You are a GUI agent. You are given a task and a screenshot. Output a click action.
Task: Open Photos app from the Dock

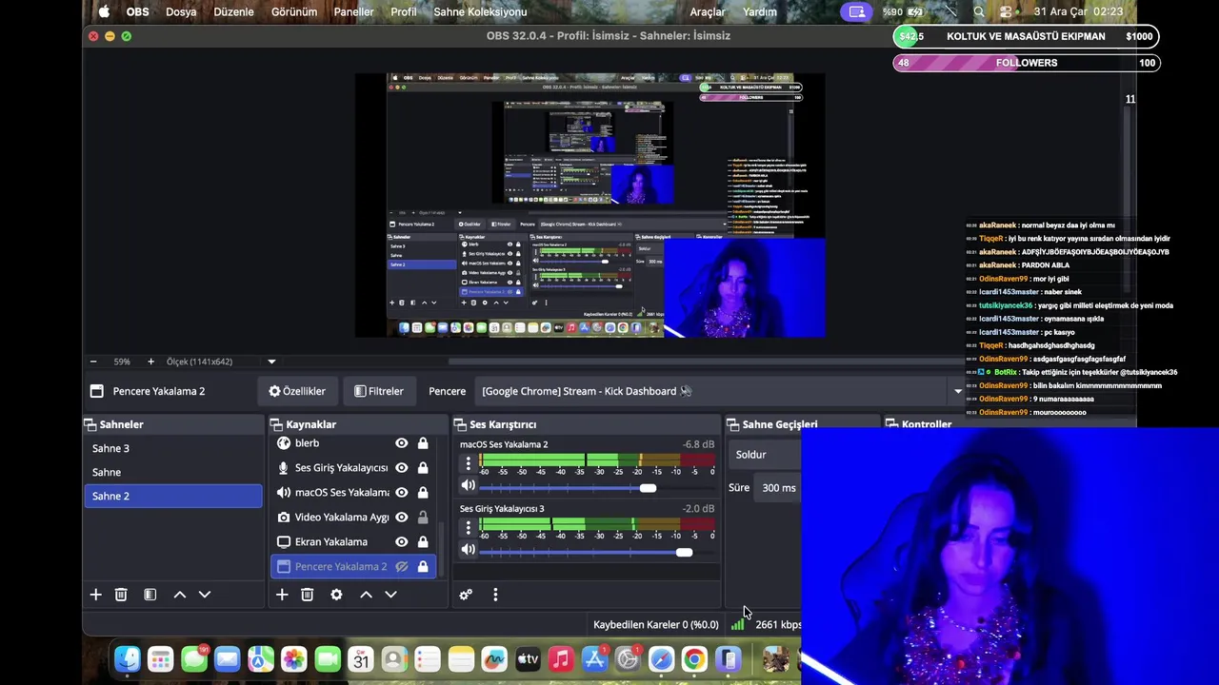[x=294, y=658]
